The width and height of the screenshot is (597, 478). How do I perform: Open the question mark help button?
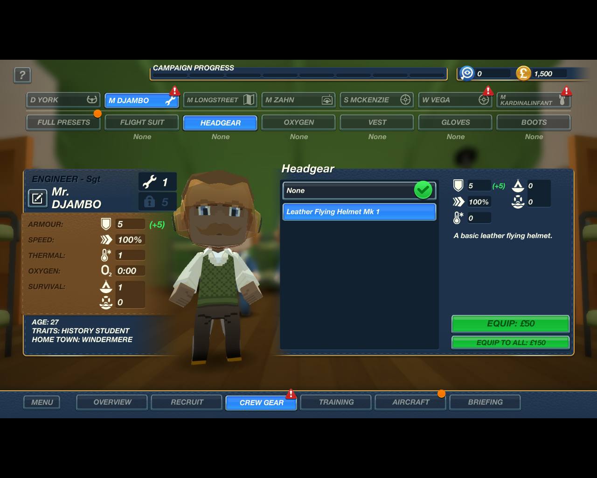(22, 75)
